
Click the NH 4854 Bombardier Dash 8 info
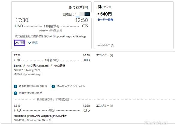point(32,120)
